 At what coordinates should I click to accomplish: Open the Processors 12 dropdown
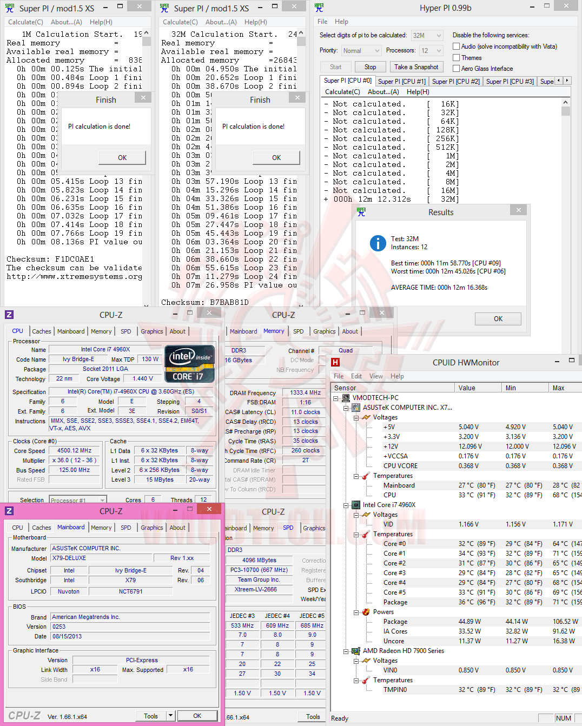432,51
